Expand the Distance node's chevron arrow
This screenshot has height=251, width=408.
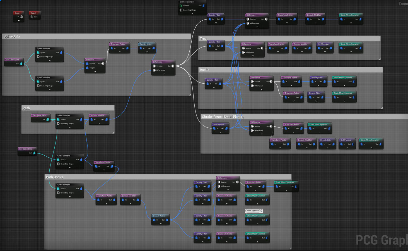[x=95, y=72]
